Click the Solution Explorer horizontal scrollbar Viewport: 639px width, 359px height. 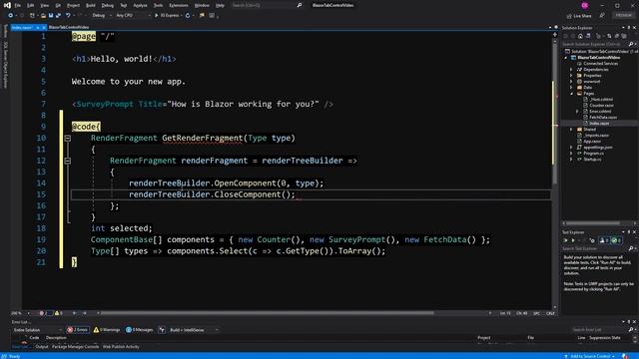[593, 223]
